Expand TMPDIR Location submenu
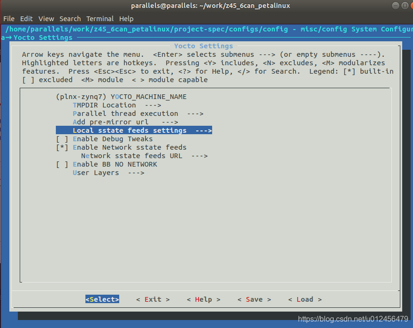 coord(117,105)
